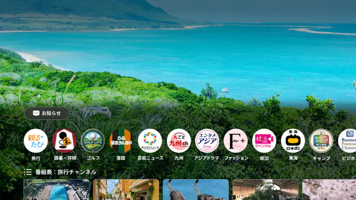Open the お知らせ notifications button
This screenshot has width=356, height=200.
47,113
